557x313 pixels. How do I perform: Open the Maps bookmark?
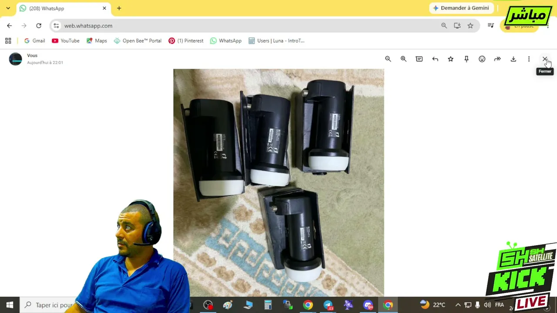tap(96, 41)
